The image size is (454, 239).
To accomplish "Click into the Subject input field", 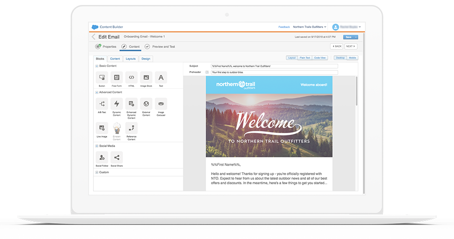I will pos(274,66).
